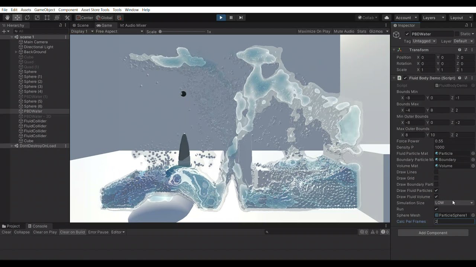
Task: Open Transform component preset icon
Action: [466, 50]
